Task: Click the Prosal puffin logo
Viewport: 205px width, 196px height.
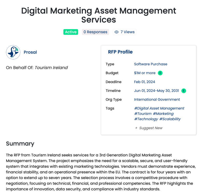Action: tap(13, 52)
